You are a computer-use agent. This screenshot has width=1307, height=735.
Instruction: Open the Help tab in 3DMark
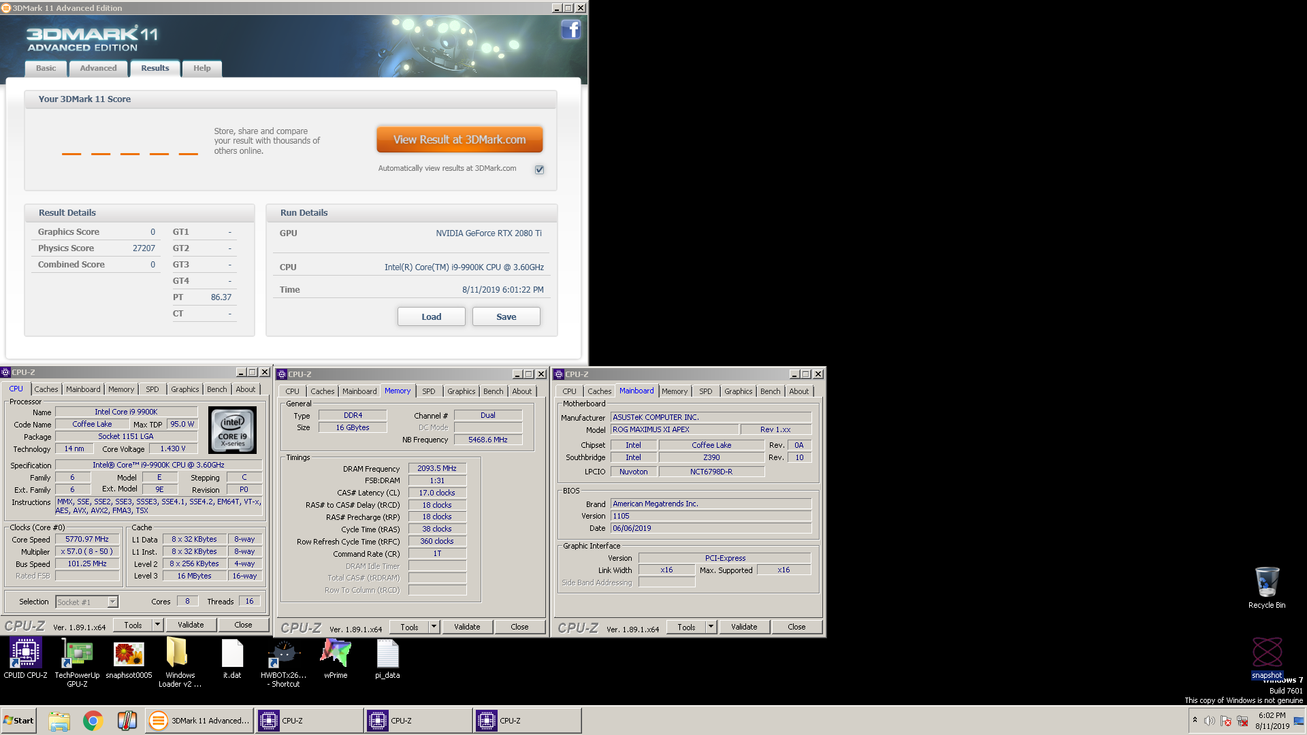click(x=201, y=68)
